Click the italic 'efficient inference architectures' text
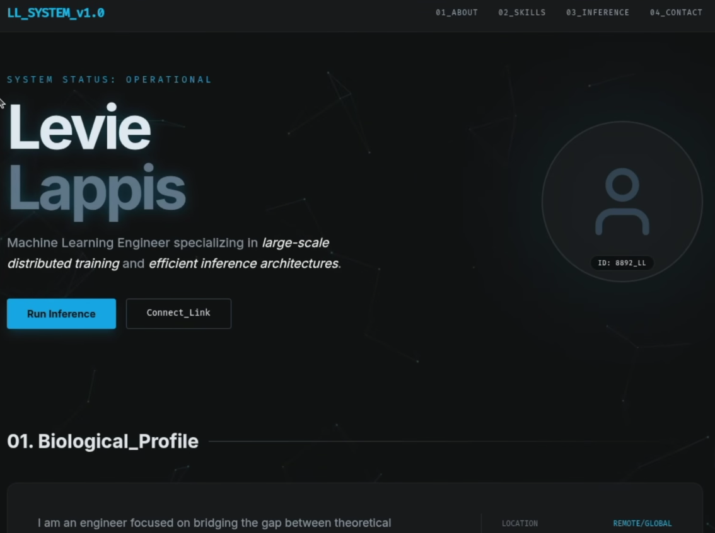The height and width of the screenshot is (533, 715). click(243, 264)
